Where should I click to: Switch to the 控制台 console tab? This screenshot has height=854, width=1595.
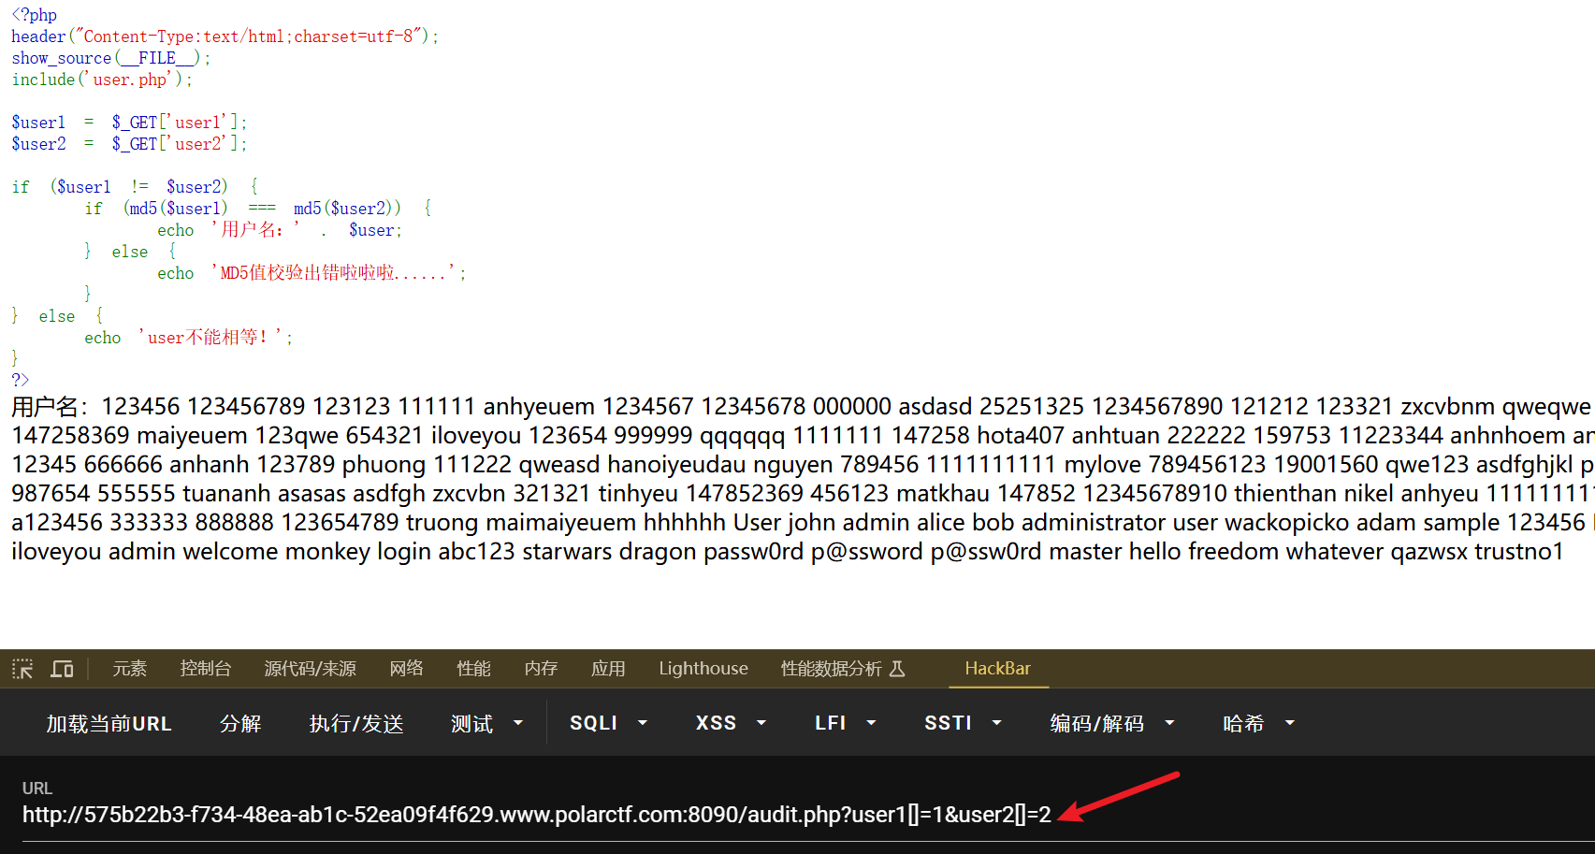pos(205,669)
